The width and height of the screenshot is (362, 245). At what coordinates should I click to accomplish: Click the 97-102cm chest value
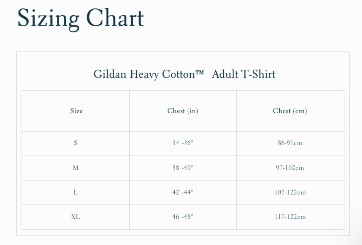(x=290, y=168)
